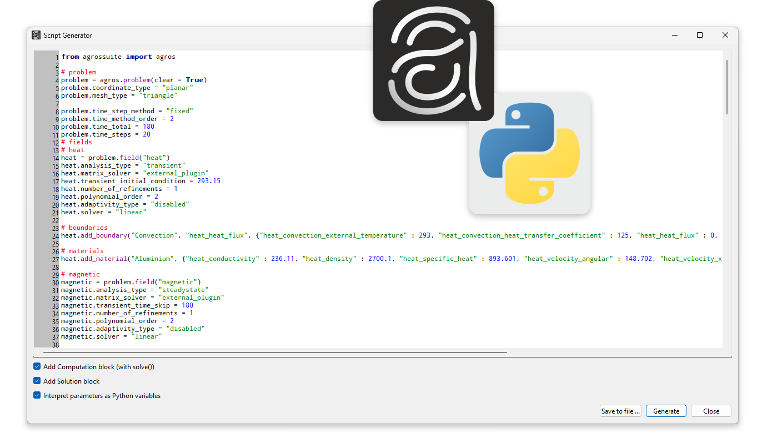Screen dimensions: 772x443
Task: Click 'problem.time_step_method = "fixed"' line
Action: click(x=127, y=111)
